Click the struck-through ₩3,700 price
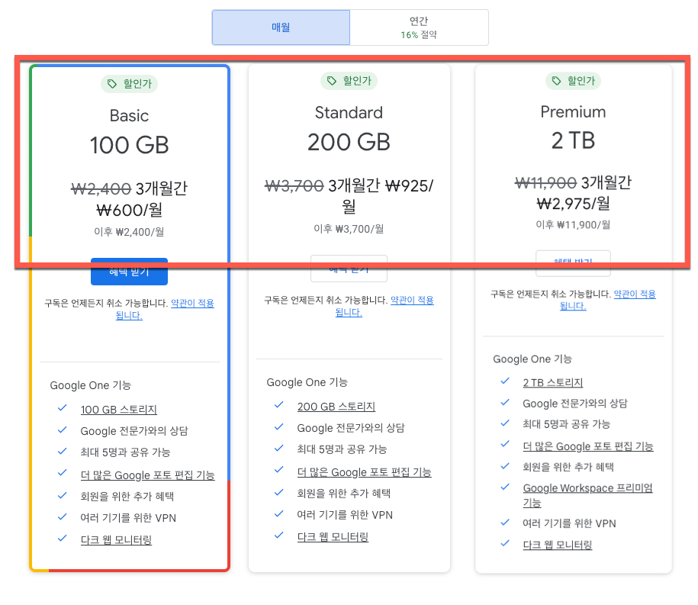 (294, 186)
